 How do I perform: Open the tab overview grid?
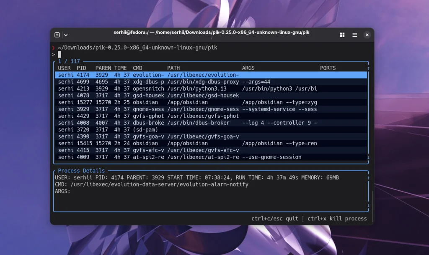click(x=342, y=35)
